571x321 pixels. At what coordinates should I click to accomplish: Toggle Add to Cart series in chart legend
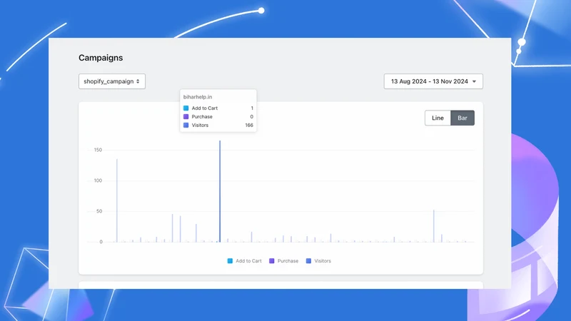(x=244, y=261)
